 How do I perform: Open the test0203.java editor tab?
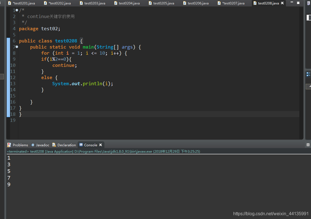coord(93,3)
